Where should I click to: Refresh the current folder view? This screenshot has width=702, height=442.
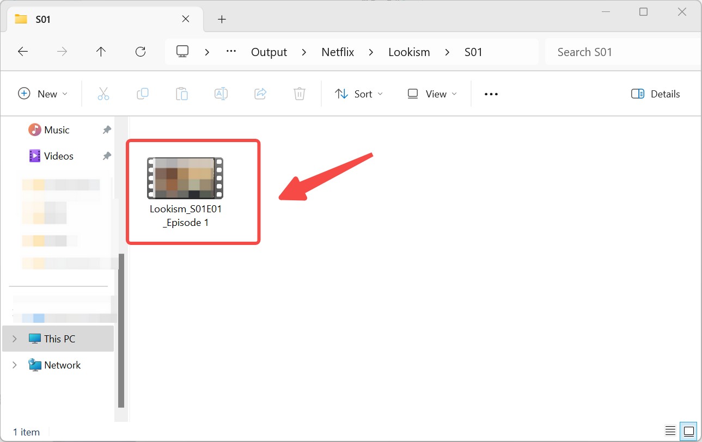coord(141,52)
